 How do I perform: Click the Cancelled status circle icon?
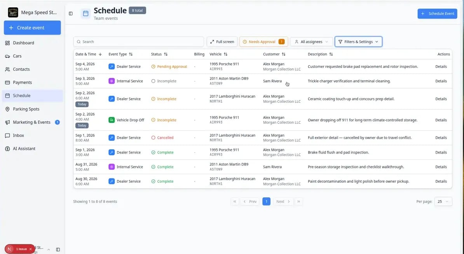coord(153,138)
